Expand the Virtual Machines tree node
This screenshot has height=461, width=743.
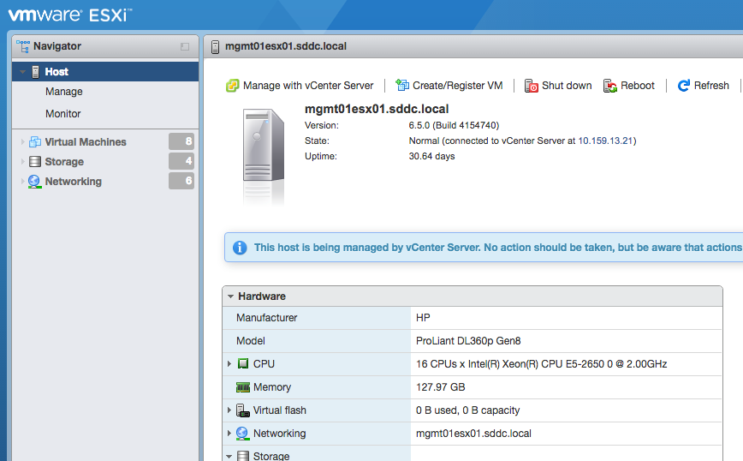pos(22,141)
